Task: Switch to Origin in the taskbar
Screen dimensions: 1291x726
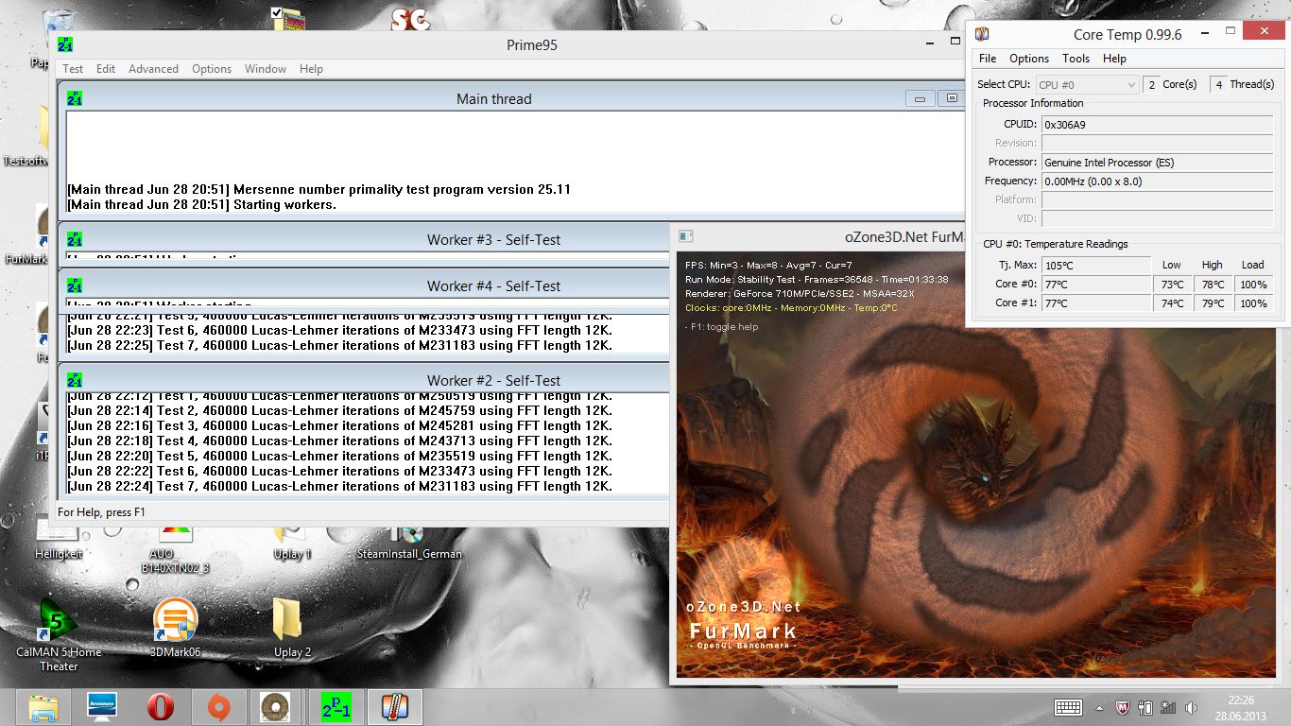Action: (x=219, y=707)
